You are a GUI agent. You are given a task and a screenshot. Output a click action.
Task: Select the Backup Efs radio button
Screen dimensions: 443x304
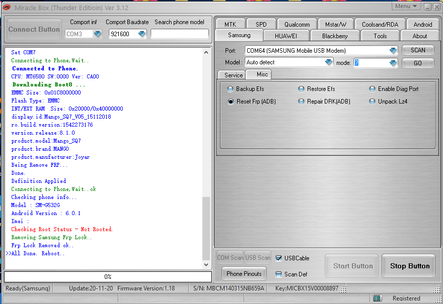click(x=230, y=89)
